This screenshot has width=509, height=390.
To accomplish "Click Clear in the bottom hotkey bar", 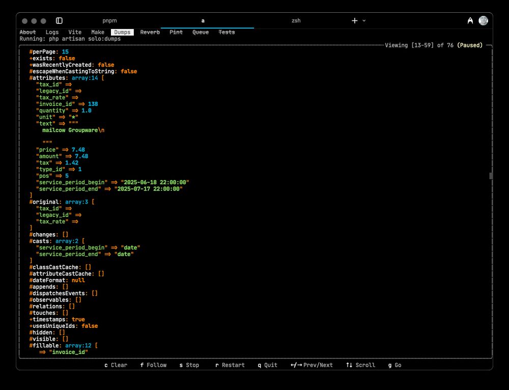I will coord(116,365).
